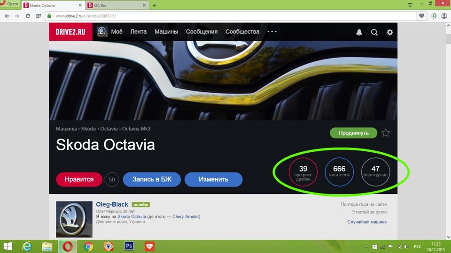
Task: Click the green padlock security icon
Action: pyautogui.click(x=49, y=16)
